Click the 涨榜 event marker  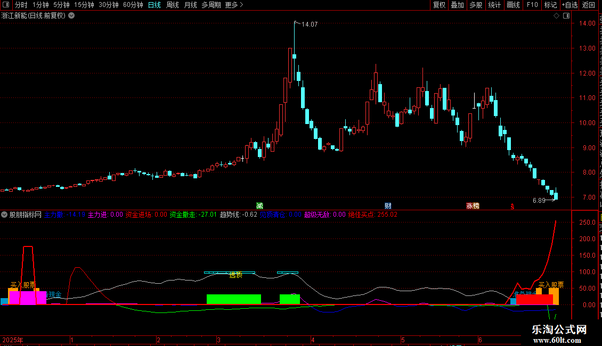click(473, 206)
